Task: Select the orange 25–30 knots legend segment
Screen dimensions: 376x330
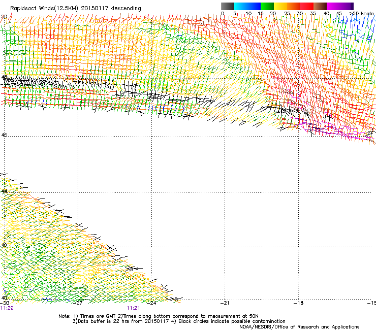Action: click(x=294, y=6)
